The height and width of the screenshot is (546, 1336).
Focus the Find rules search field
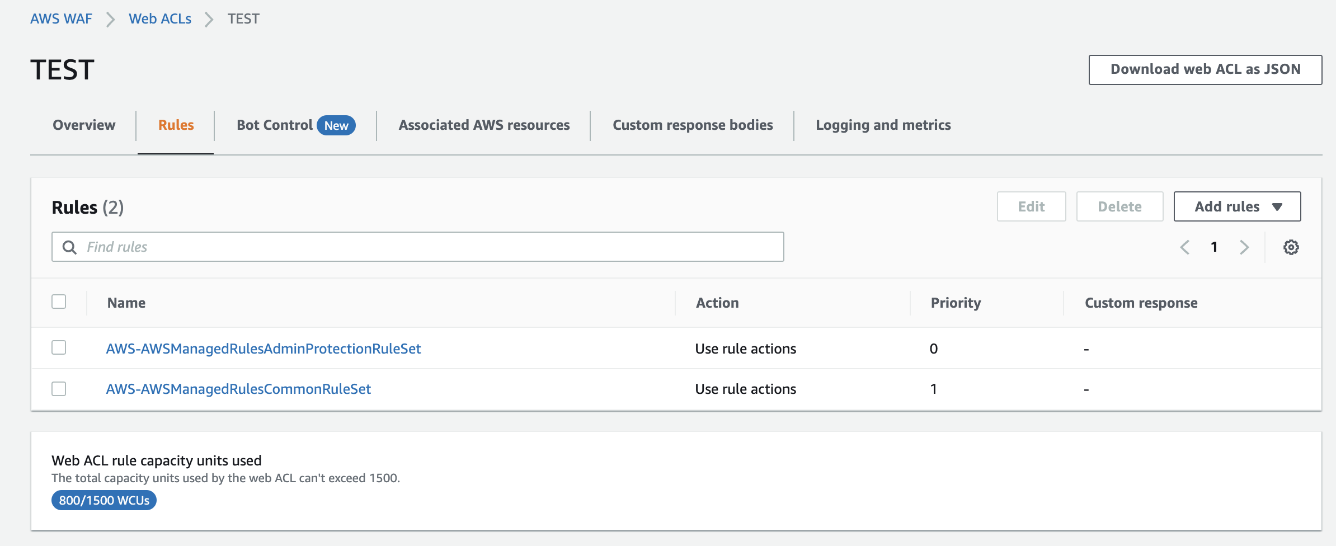click(418, 247)
